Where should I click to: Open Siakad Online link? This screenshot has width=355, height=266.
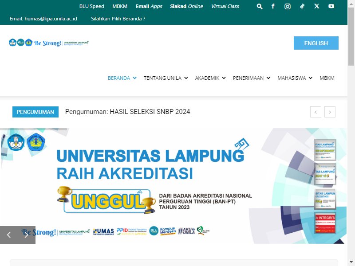186,6
